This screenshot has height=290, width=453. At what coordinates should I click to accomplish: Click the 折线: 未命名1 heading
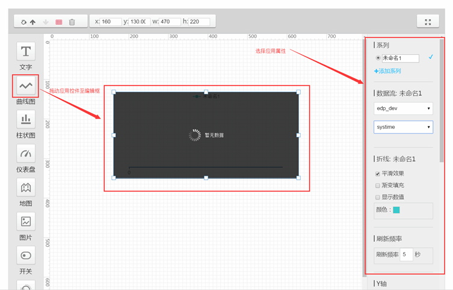396,159
